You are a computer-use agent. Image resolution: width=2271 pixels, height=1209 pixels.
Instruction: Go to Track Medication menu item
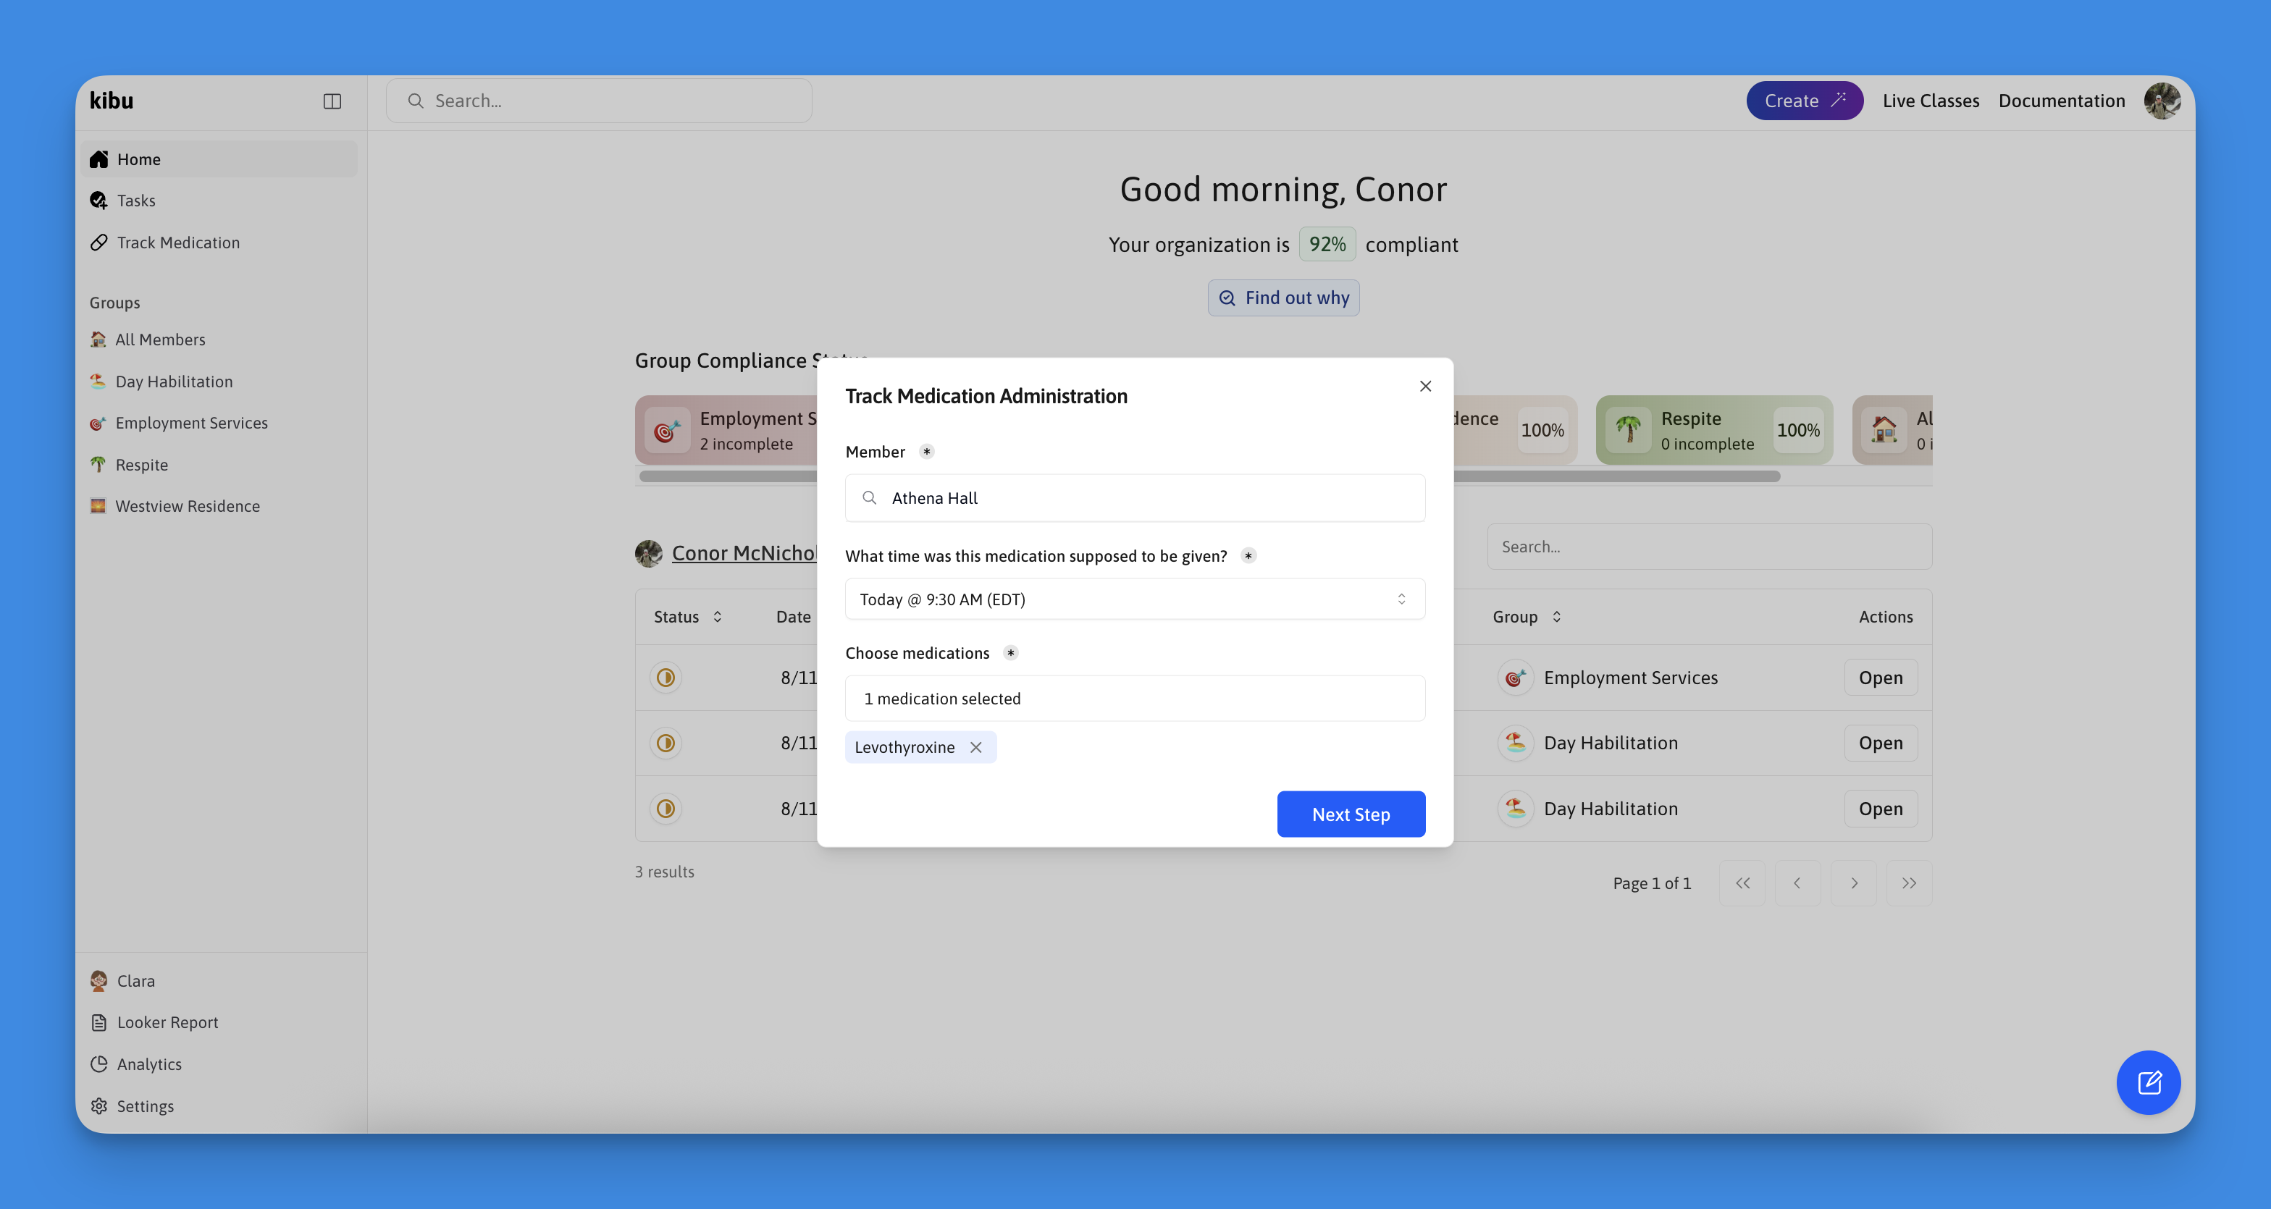tap(177, 243)
